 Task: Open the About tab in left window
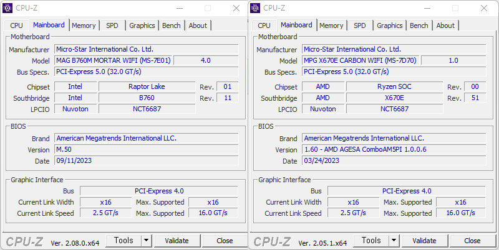(x=198, y=25)
